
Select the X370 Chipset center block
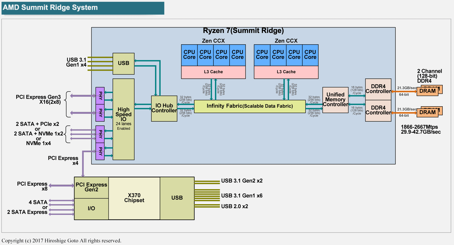[x=134, y=198]
